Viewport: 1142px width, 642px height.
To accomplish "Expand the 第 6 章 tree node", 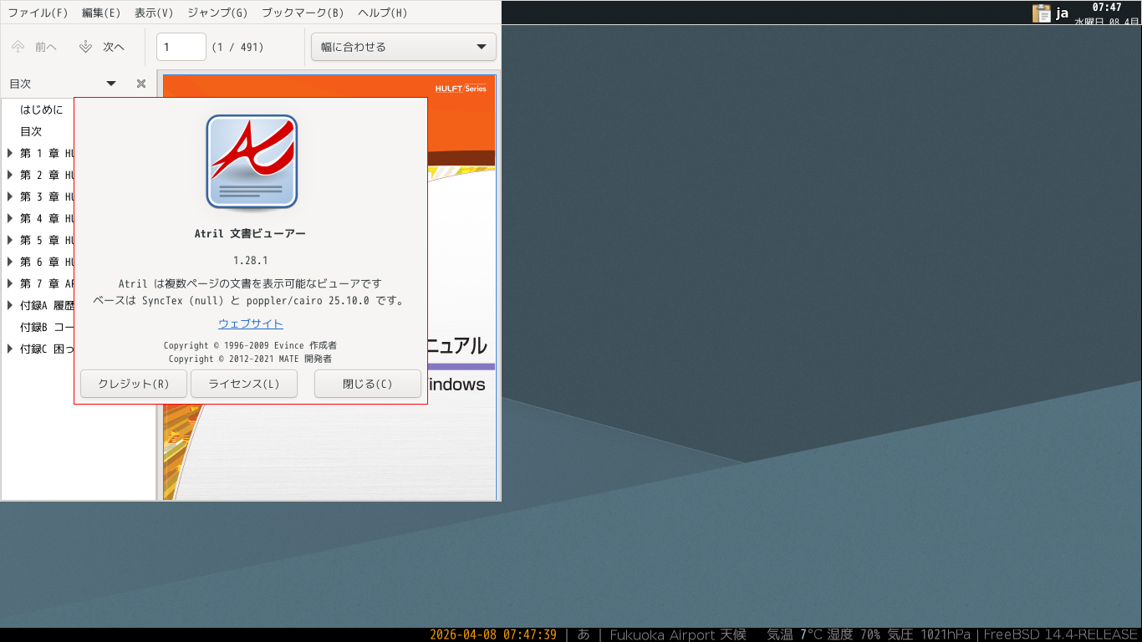I will (x=10, y=262).
